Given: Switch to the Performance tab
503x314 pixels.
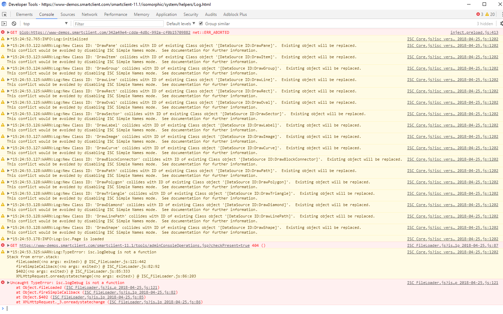Looking at the screenshot, I should pos(116,14).
